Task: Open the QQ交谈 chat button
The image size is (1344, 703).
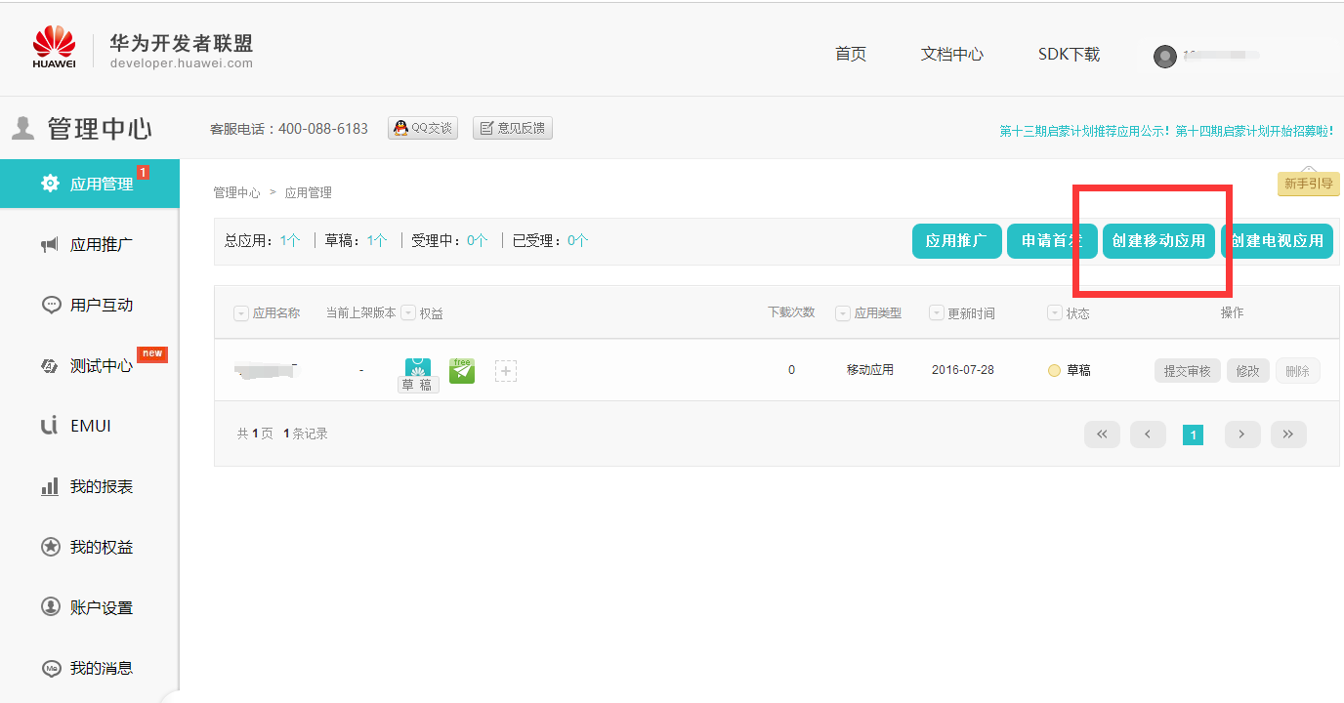Action: point(423,128)
